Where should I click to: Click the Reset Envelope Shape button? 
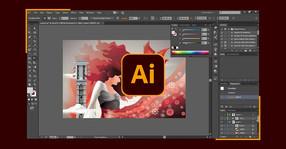tap(101, 18)
